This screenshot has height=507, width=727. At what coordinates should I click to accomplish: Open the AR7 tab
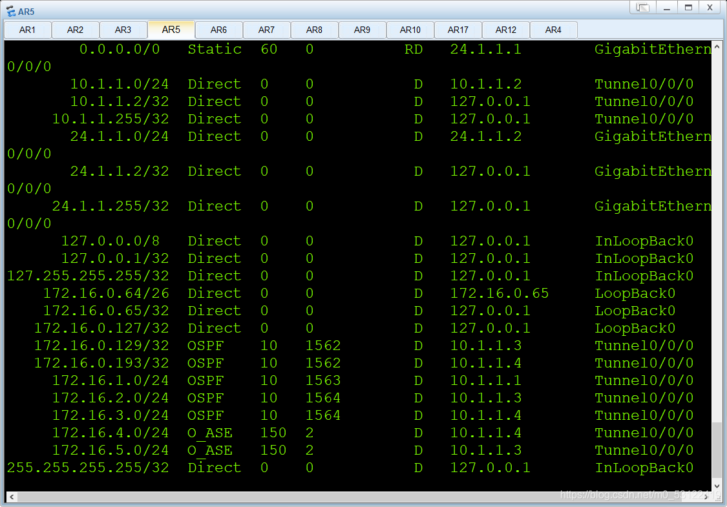point(266,30)
